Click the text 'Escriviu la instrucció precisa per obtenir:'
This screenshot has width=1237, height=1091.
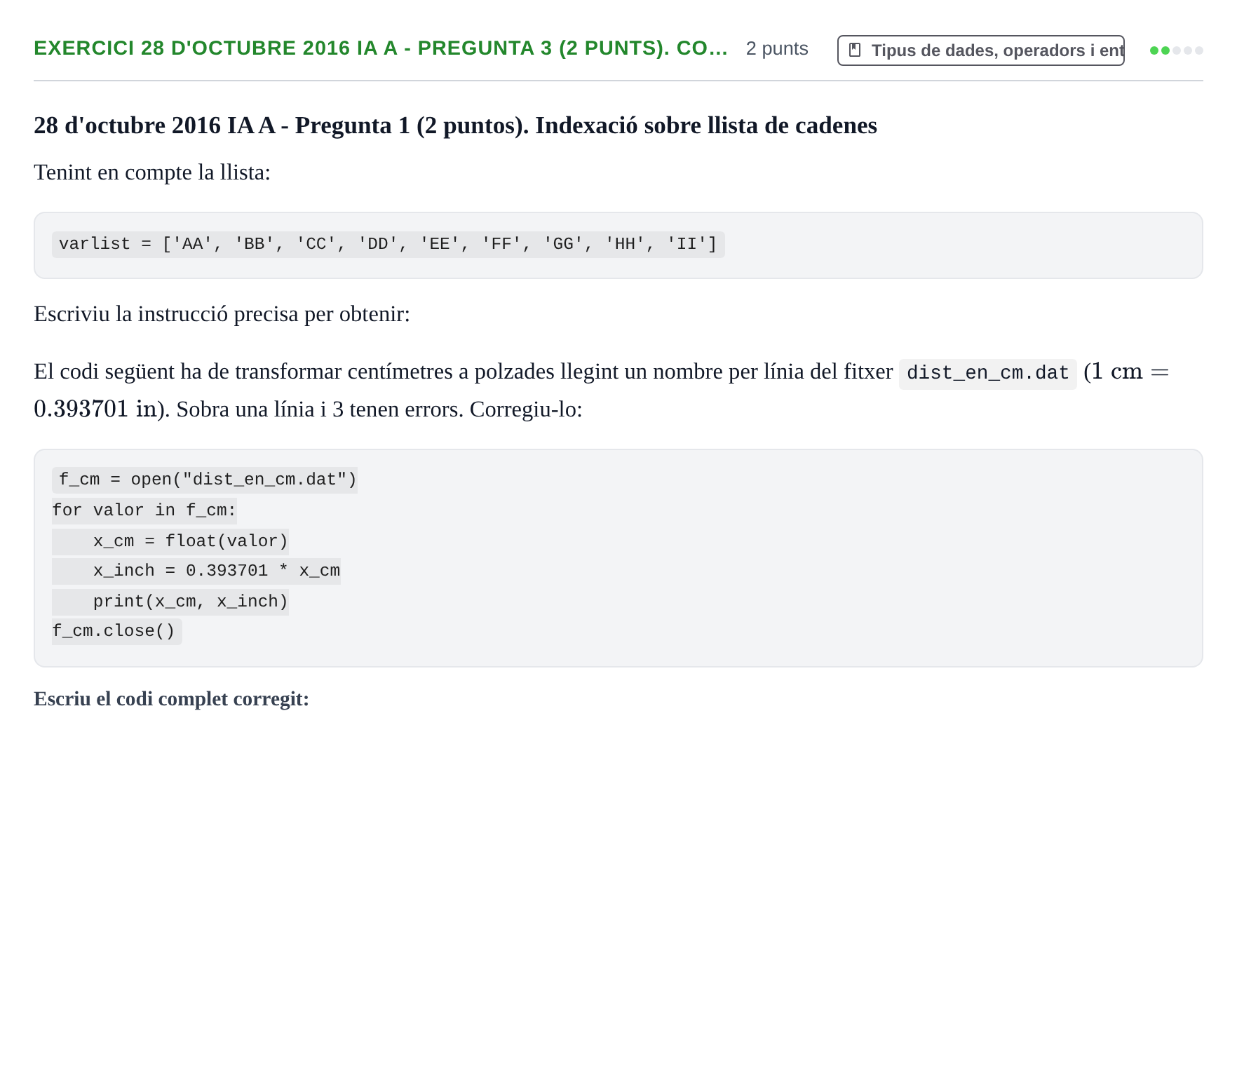(222, 314)
